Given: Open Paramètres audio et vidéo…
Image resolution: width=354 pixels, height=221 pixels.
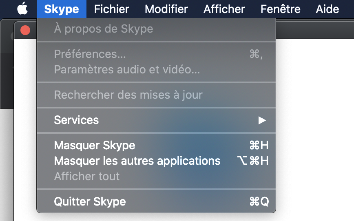Looking at the screenshot, I should click(127, 70).
